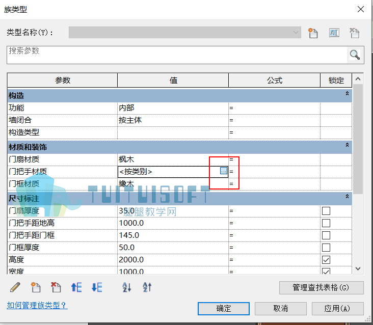Image resolution: width=373 pixels, height=325 pixels.
Task: Click the scrollbar up arrow
Action: (x=358, y=78)
